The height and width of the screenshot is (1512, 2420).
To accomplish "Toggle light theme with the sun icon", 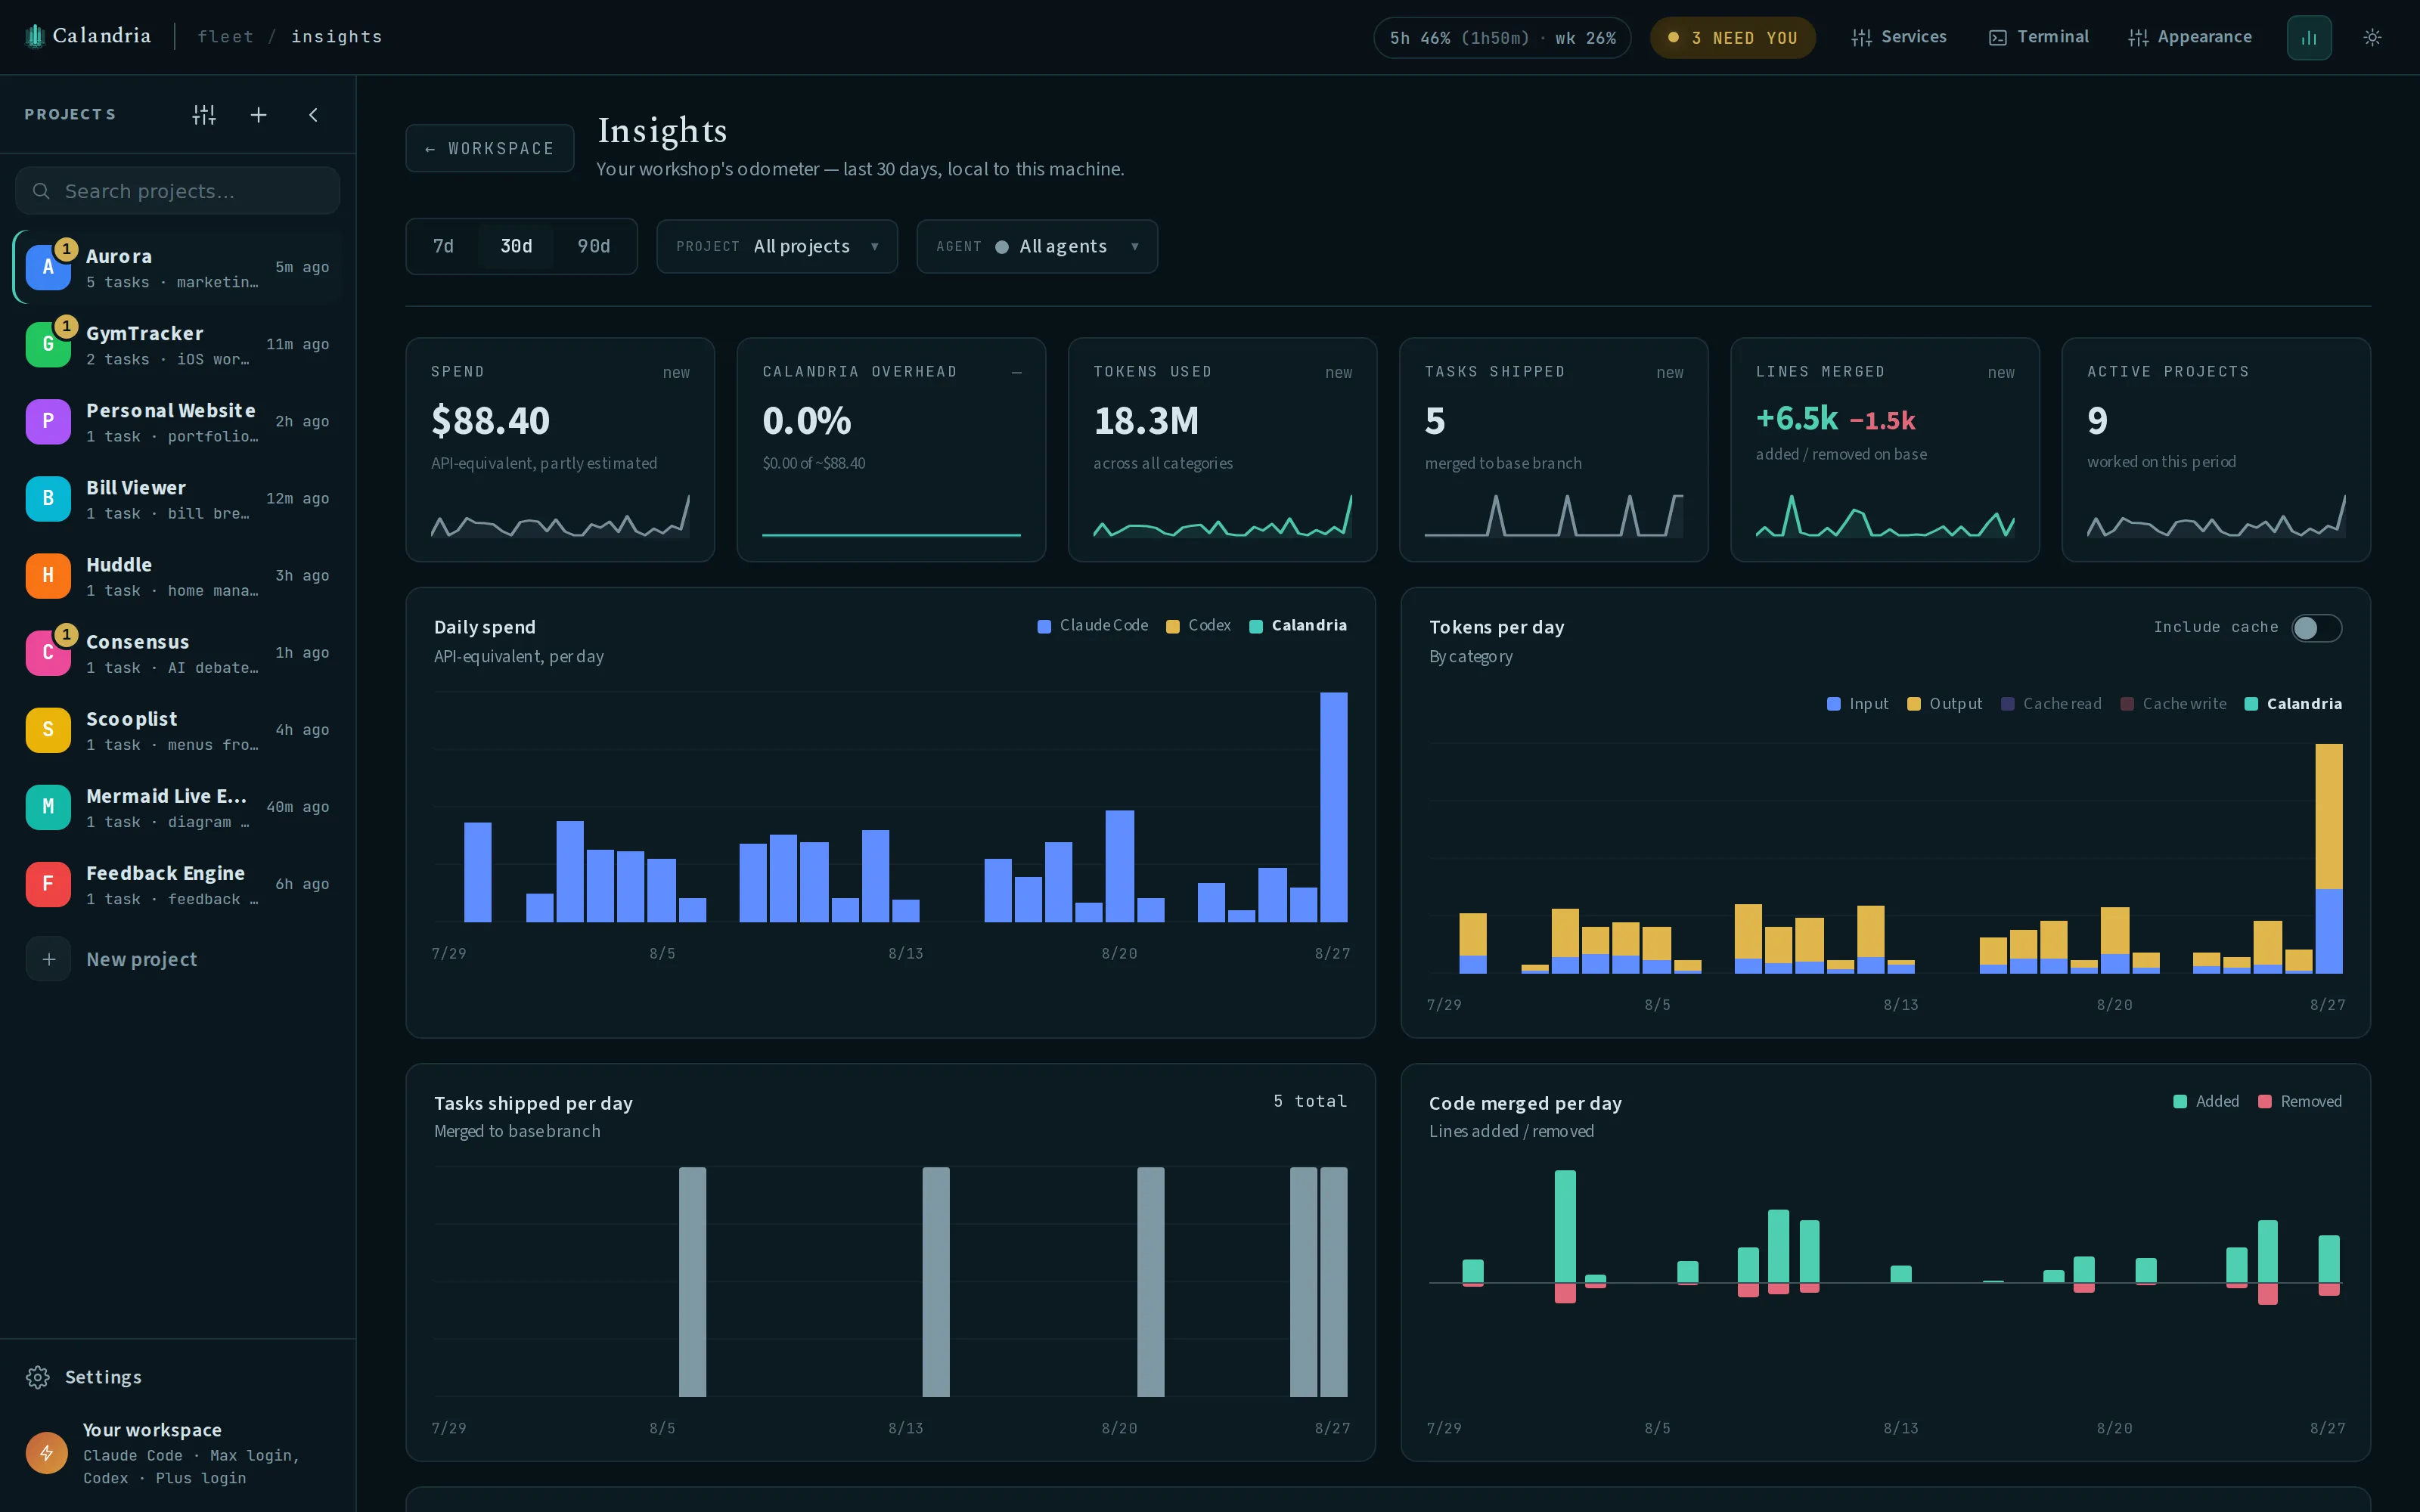I will (x=2372, y=38).
